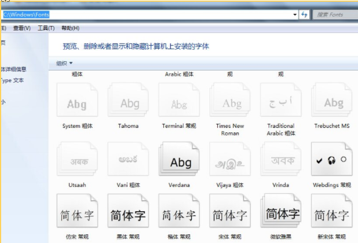Click the 黑体 常规 name label

point(129,237)
